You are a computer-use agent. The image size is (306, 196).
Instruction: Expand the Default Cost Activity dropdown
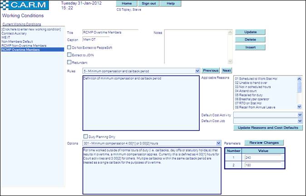300,116
